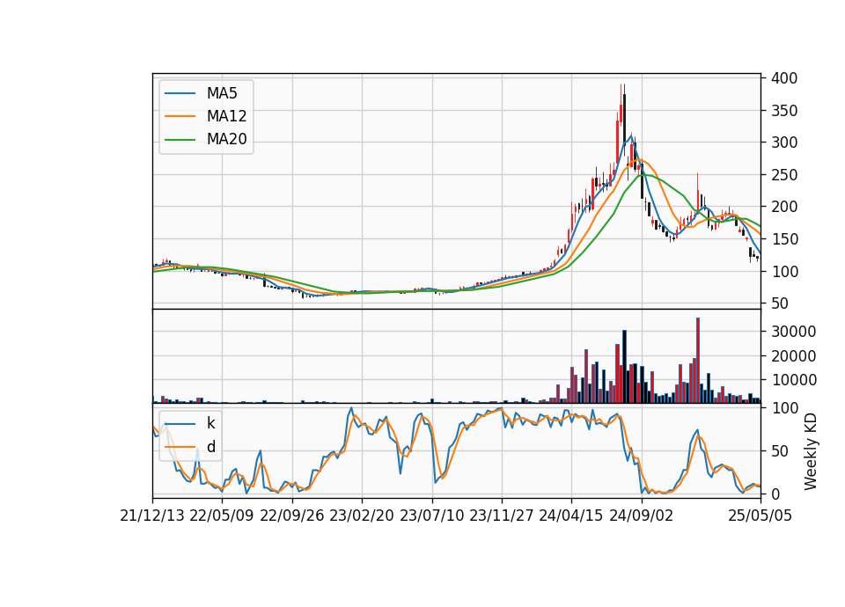
Task: Click the 50 tick on Weekly KD axis
Action: point(780,450)
